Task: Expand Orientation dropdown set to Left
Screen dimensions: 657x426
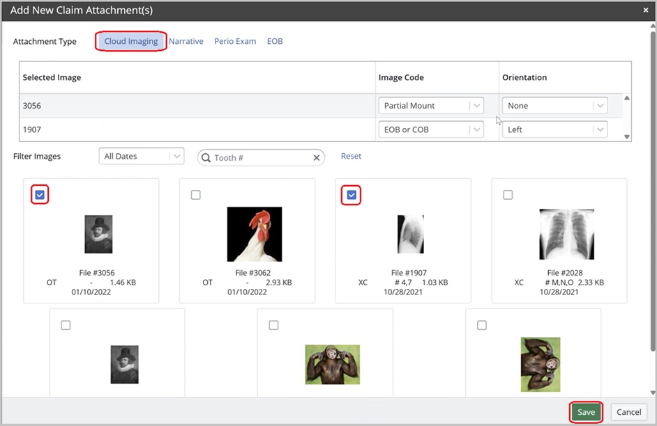Action: (599, 129)
